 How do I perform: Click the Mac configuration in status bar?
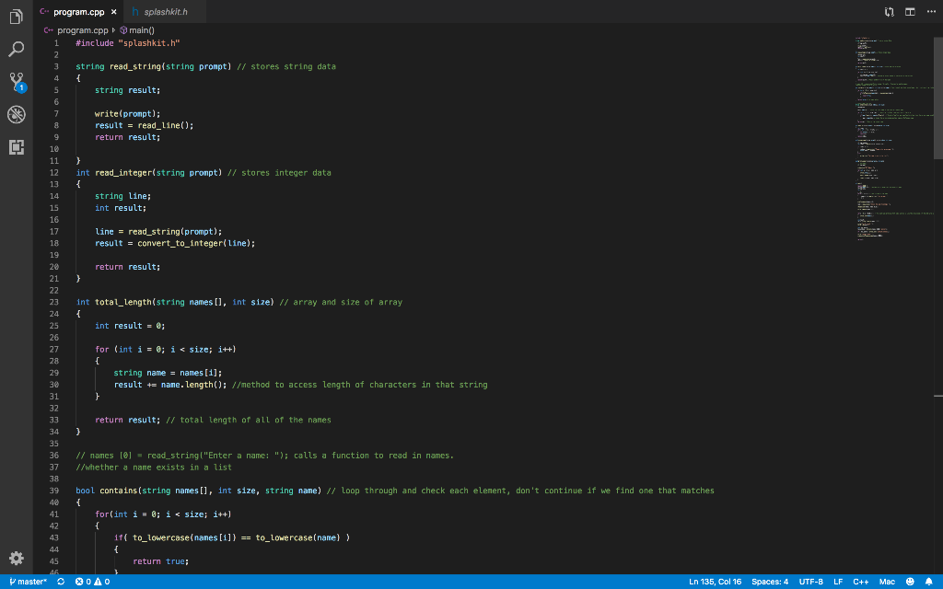click(887, 582)
